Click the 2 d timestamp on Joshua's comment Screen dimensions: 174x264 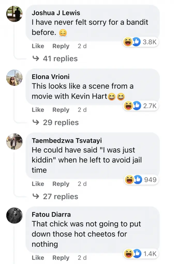[x=82, y=46]
